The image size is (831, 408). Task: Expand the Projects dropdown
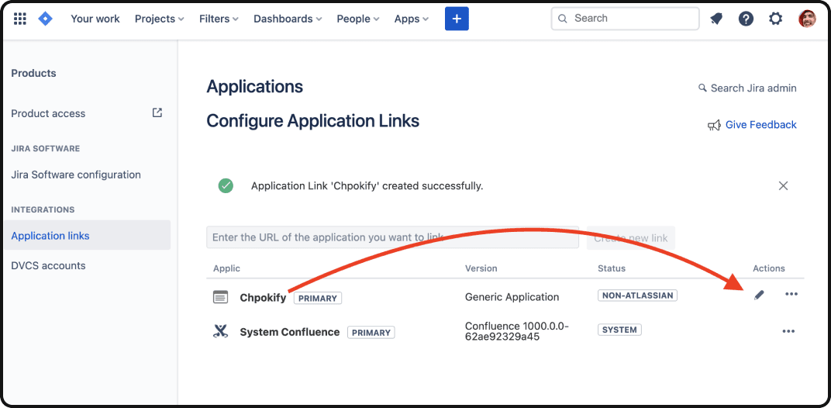pyautogui.click(x=160, y=19)
